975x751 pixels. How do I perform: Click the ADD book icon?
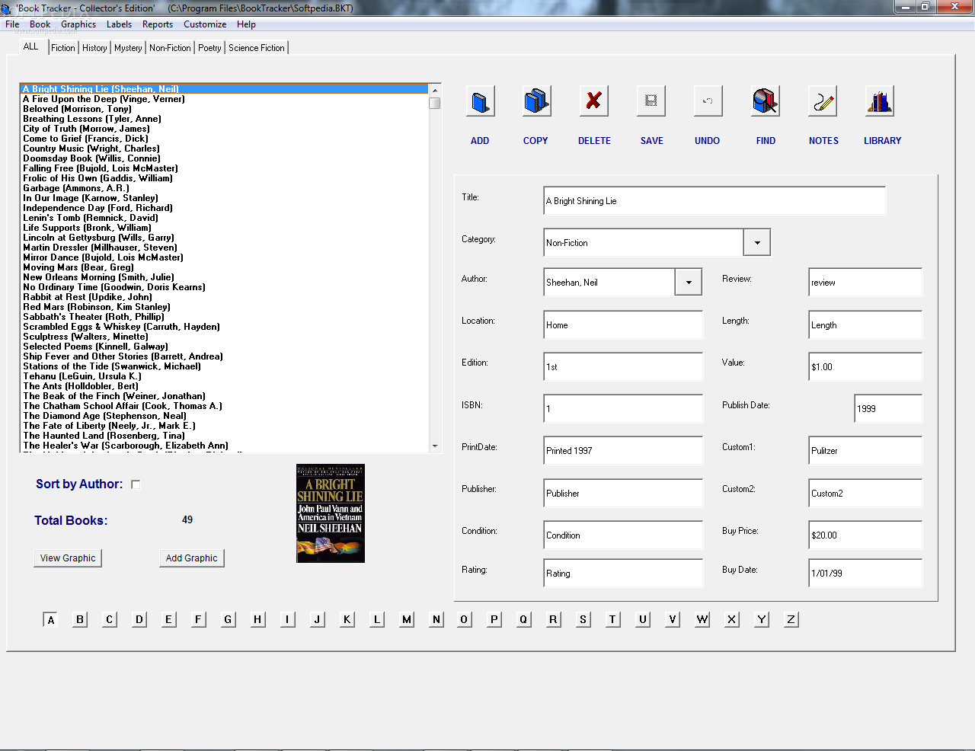point(481,101)
